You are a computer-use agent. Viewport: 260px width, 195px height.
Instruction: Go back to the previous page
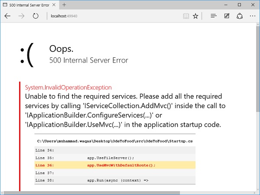(x=7, y=16)
